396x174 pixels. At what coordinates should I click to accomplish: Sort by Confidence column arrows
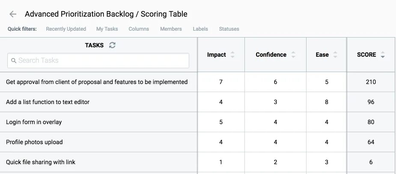point(293,55)
